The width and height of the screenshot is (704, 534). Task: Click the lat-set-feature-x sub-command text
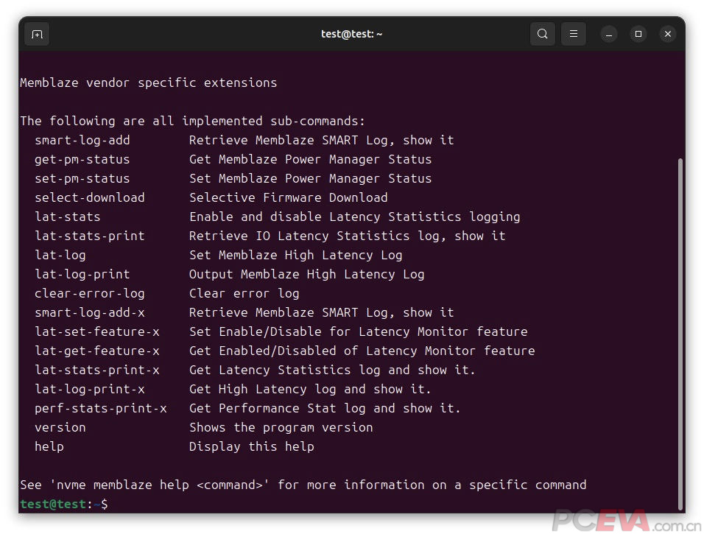97,331
